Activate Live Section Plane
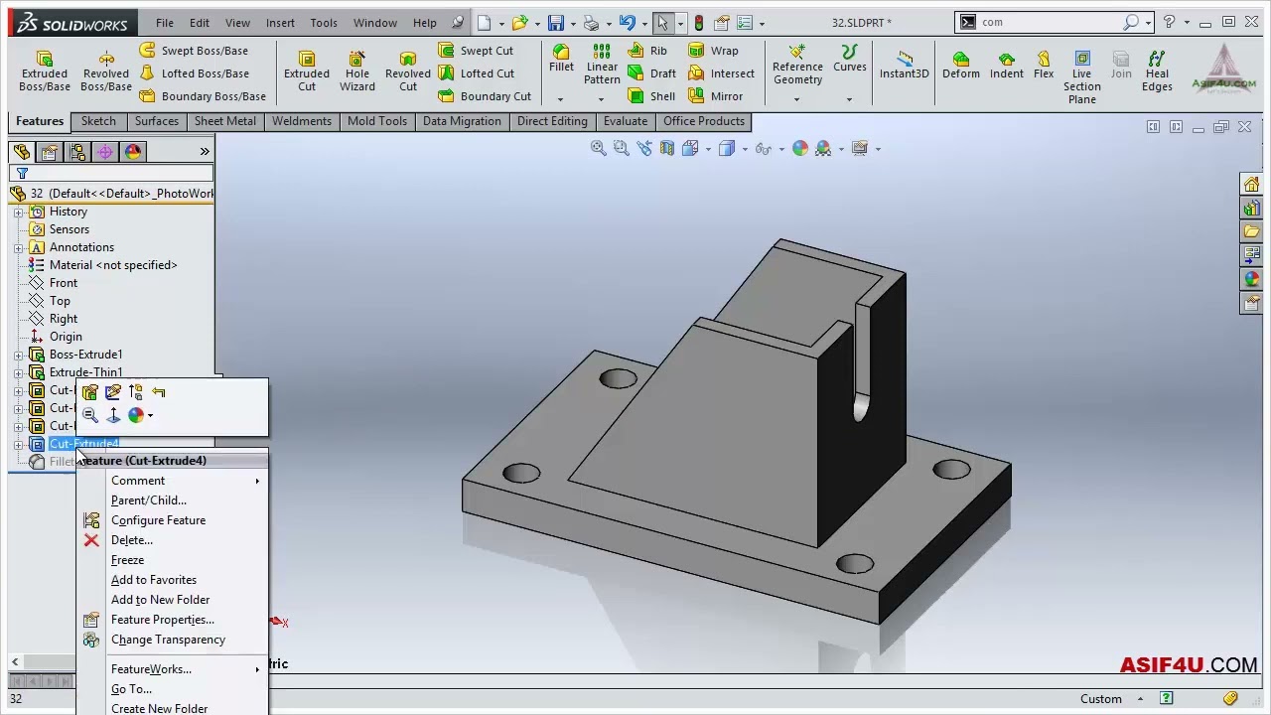Screen dimensions: 1271x715 pyautogui.click(x=1082, y=77)
